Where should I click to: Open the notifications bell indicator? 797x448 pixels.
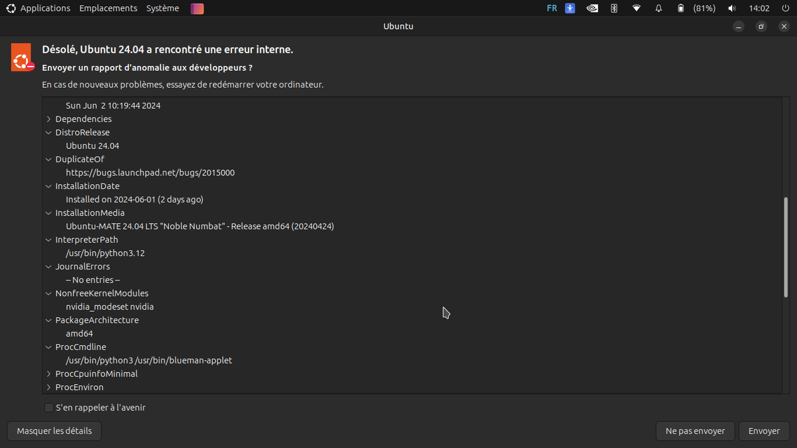tap(659, 8)
